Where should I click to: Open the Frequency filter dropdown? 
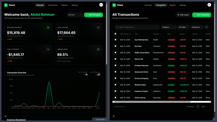tap(197, 27)
